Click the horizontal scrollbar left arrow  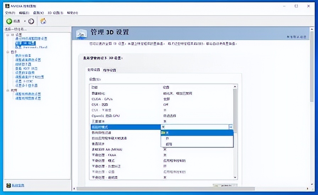(x=74, y=189)
